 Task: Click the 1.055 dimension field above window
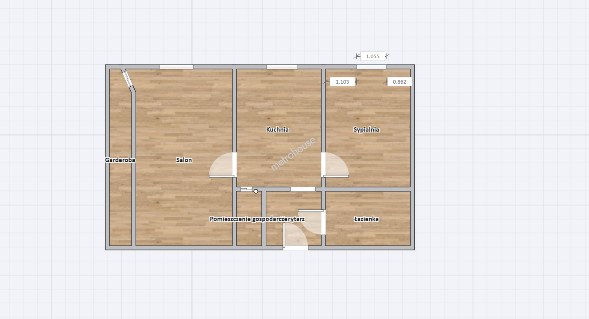(x=372, y=56)
